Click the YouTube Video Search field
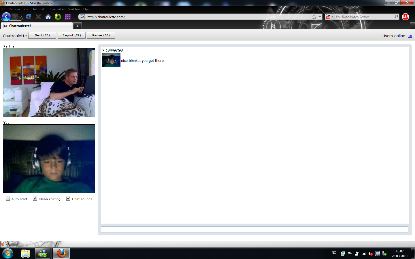The height and width of the screenshot is (259, 415). (x=364, y=17)
